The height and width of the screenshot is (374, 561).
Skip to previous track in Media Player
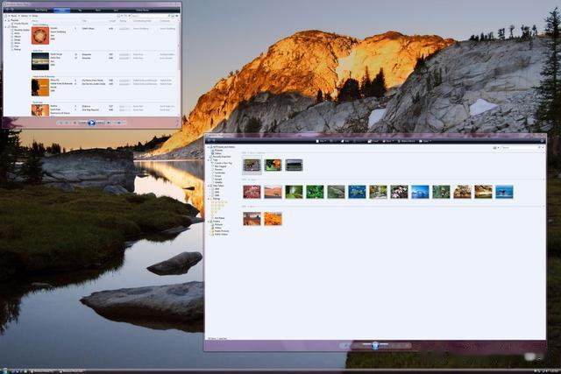coord(82,123)
